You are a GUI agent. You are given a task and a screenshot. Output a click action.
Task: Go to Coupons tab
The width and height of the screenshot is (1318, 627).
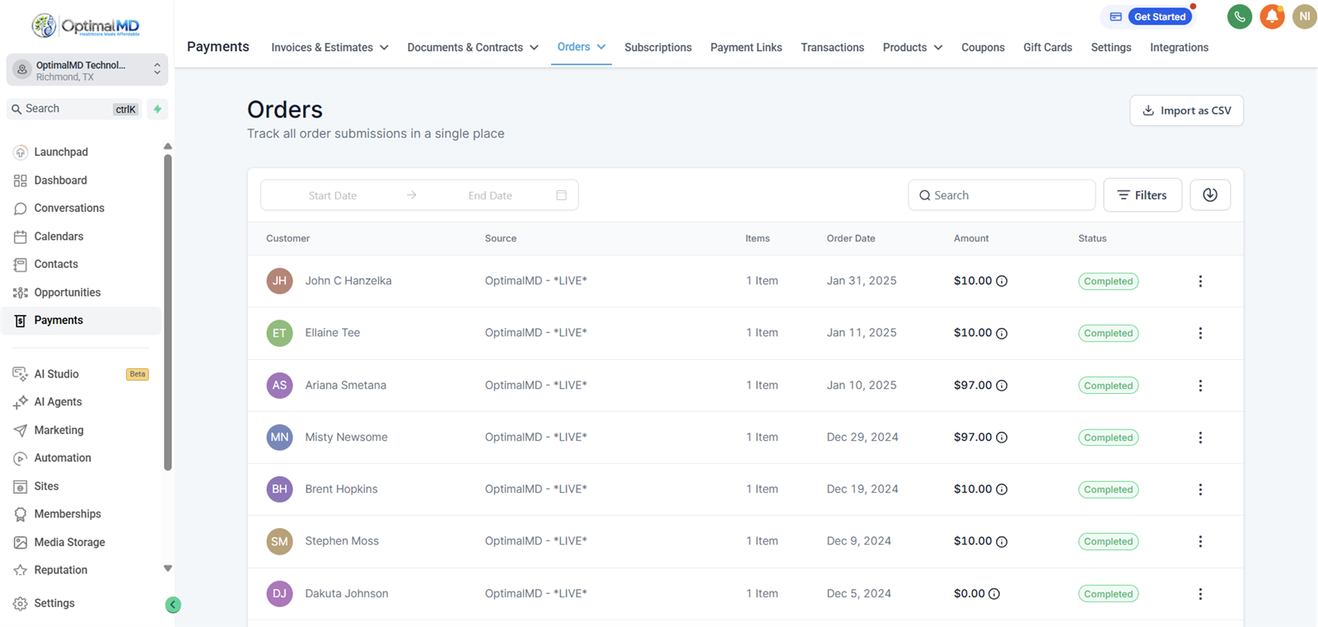pos(983,48)
